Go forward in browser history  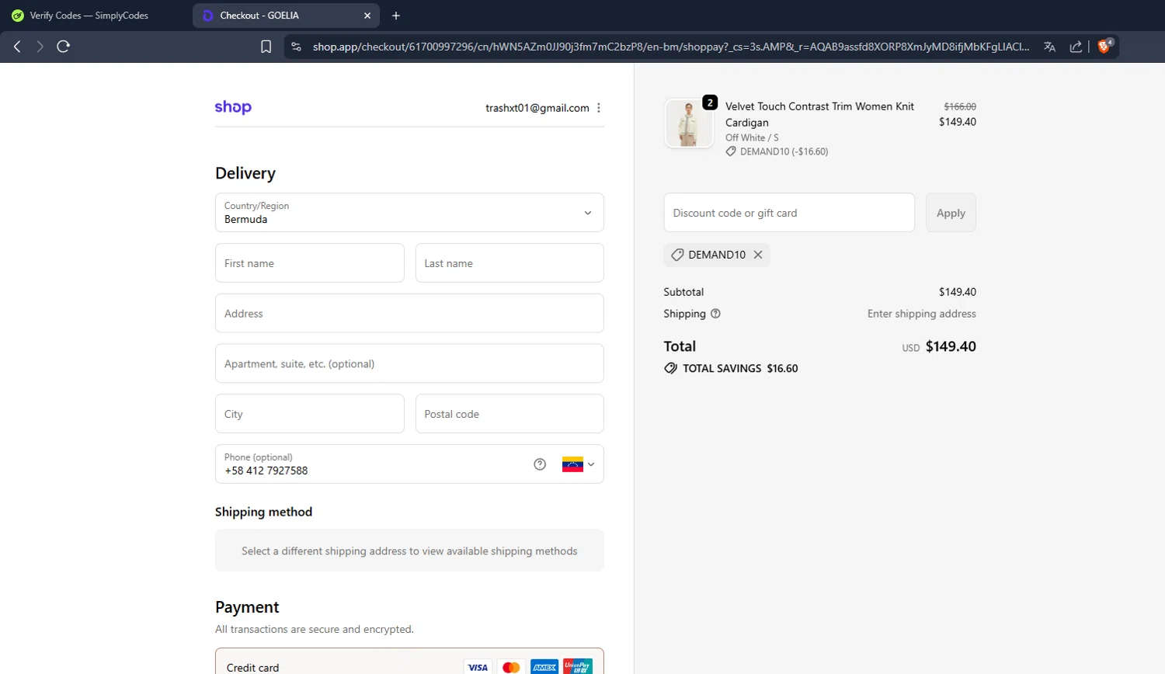(x=40, y=47)
